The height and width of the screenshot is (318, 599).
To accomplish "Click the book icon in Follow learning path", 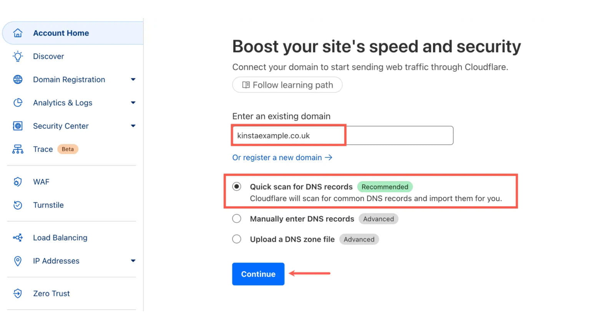I will (x=246, y=85).
